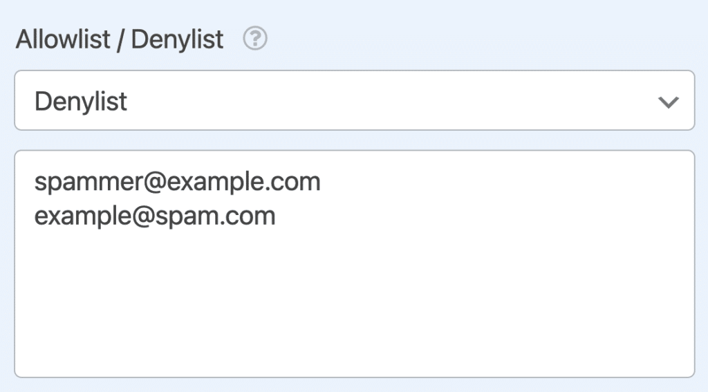
Task: Click the word Allowlist in the label
Action: tap(63, 39)
